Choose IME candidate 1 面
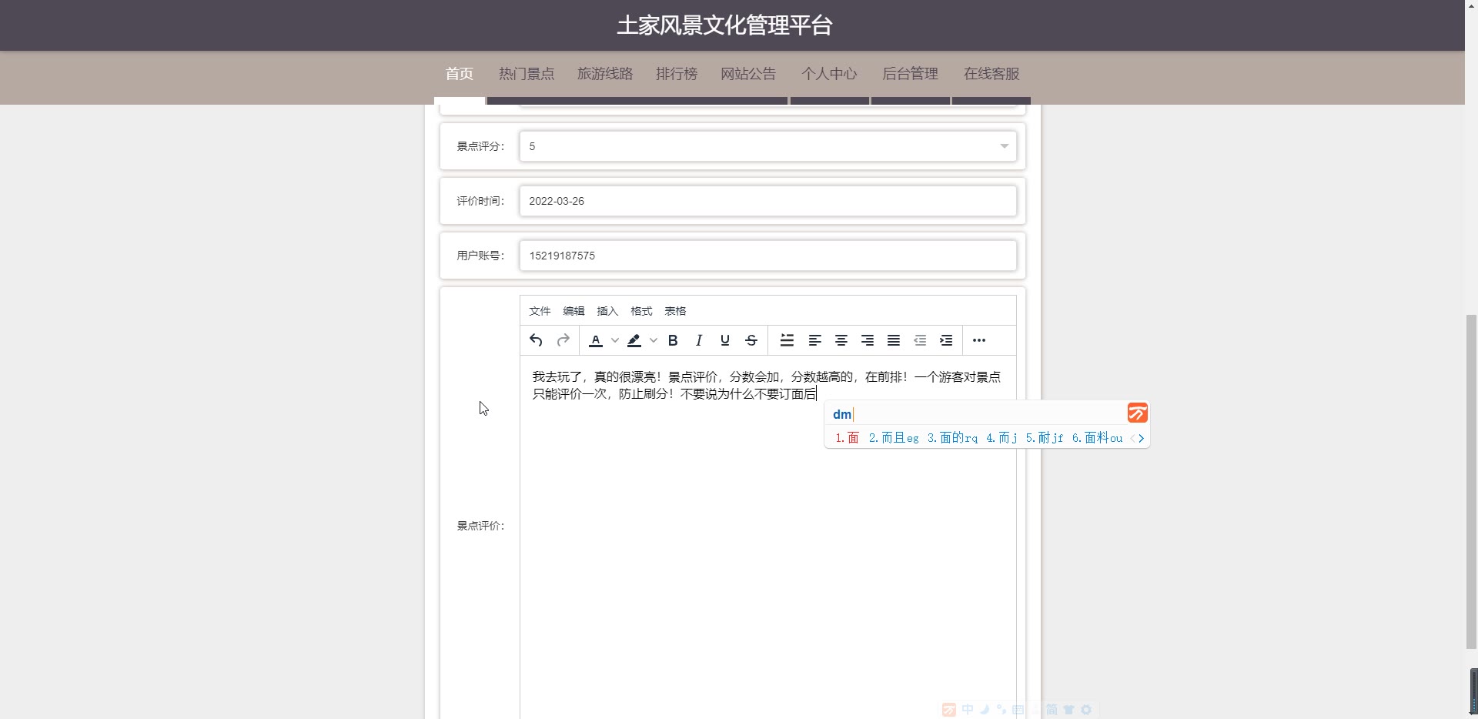Viewport: 1478px width, 719px height. point(847,438)
